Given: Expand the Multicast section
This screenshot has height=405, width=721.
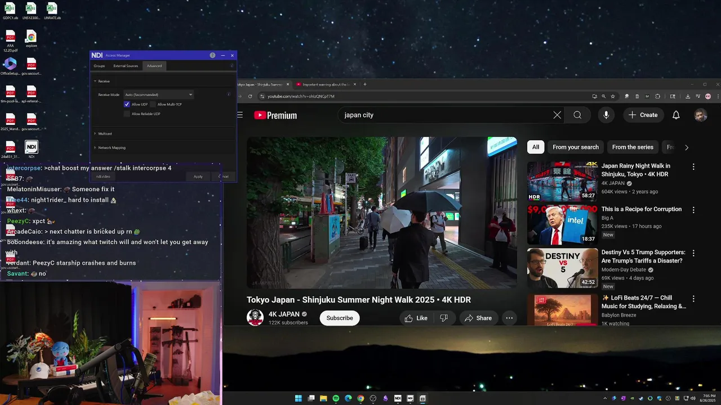Looking at the screenshot, I should [x=96, y=133].
